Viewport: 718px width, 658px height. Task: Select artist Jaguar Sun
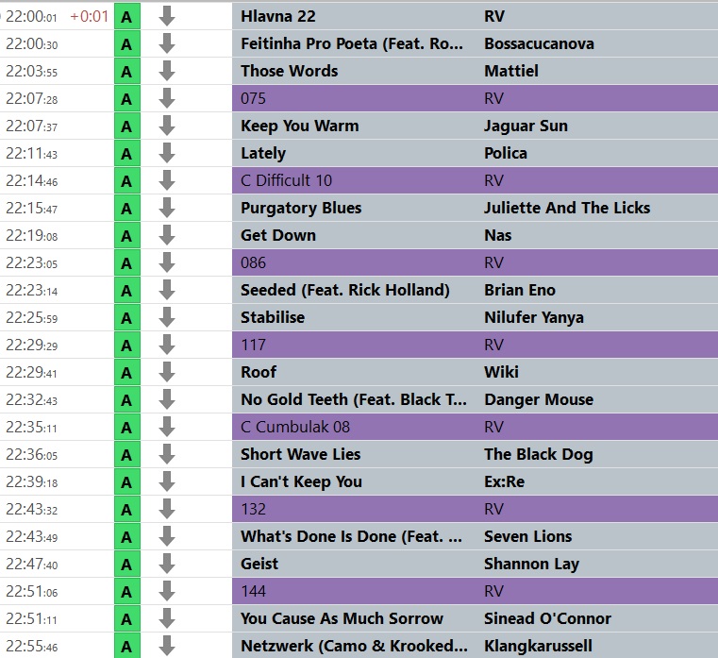[526, 126]
